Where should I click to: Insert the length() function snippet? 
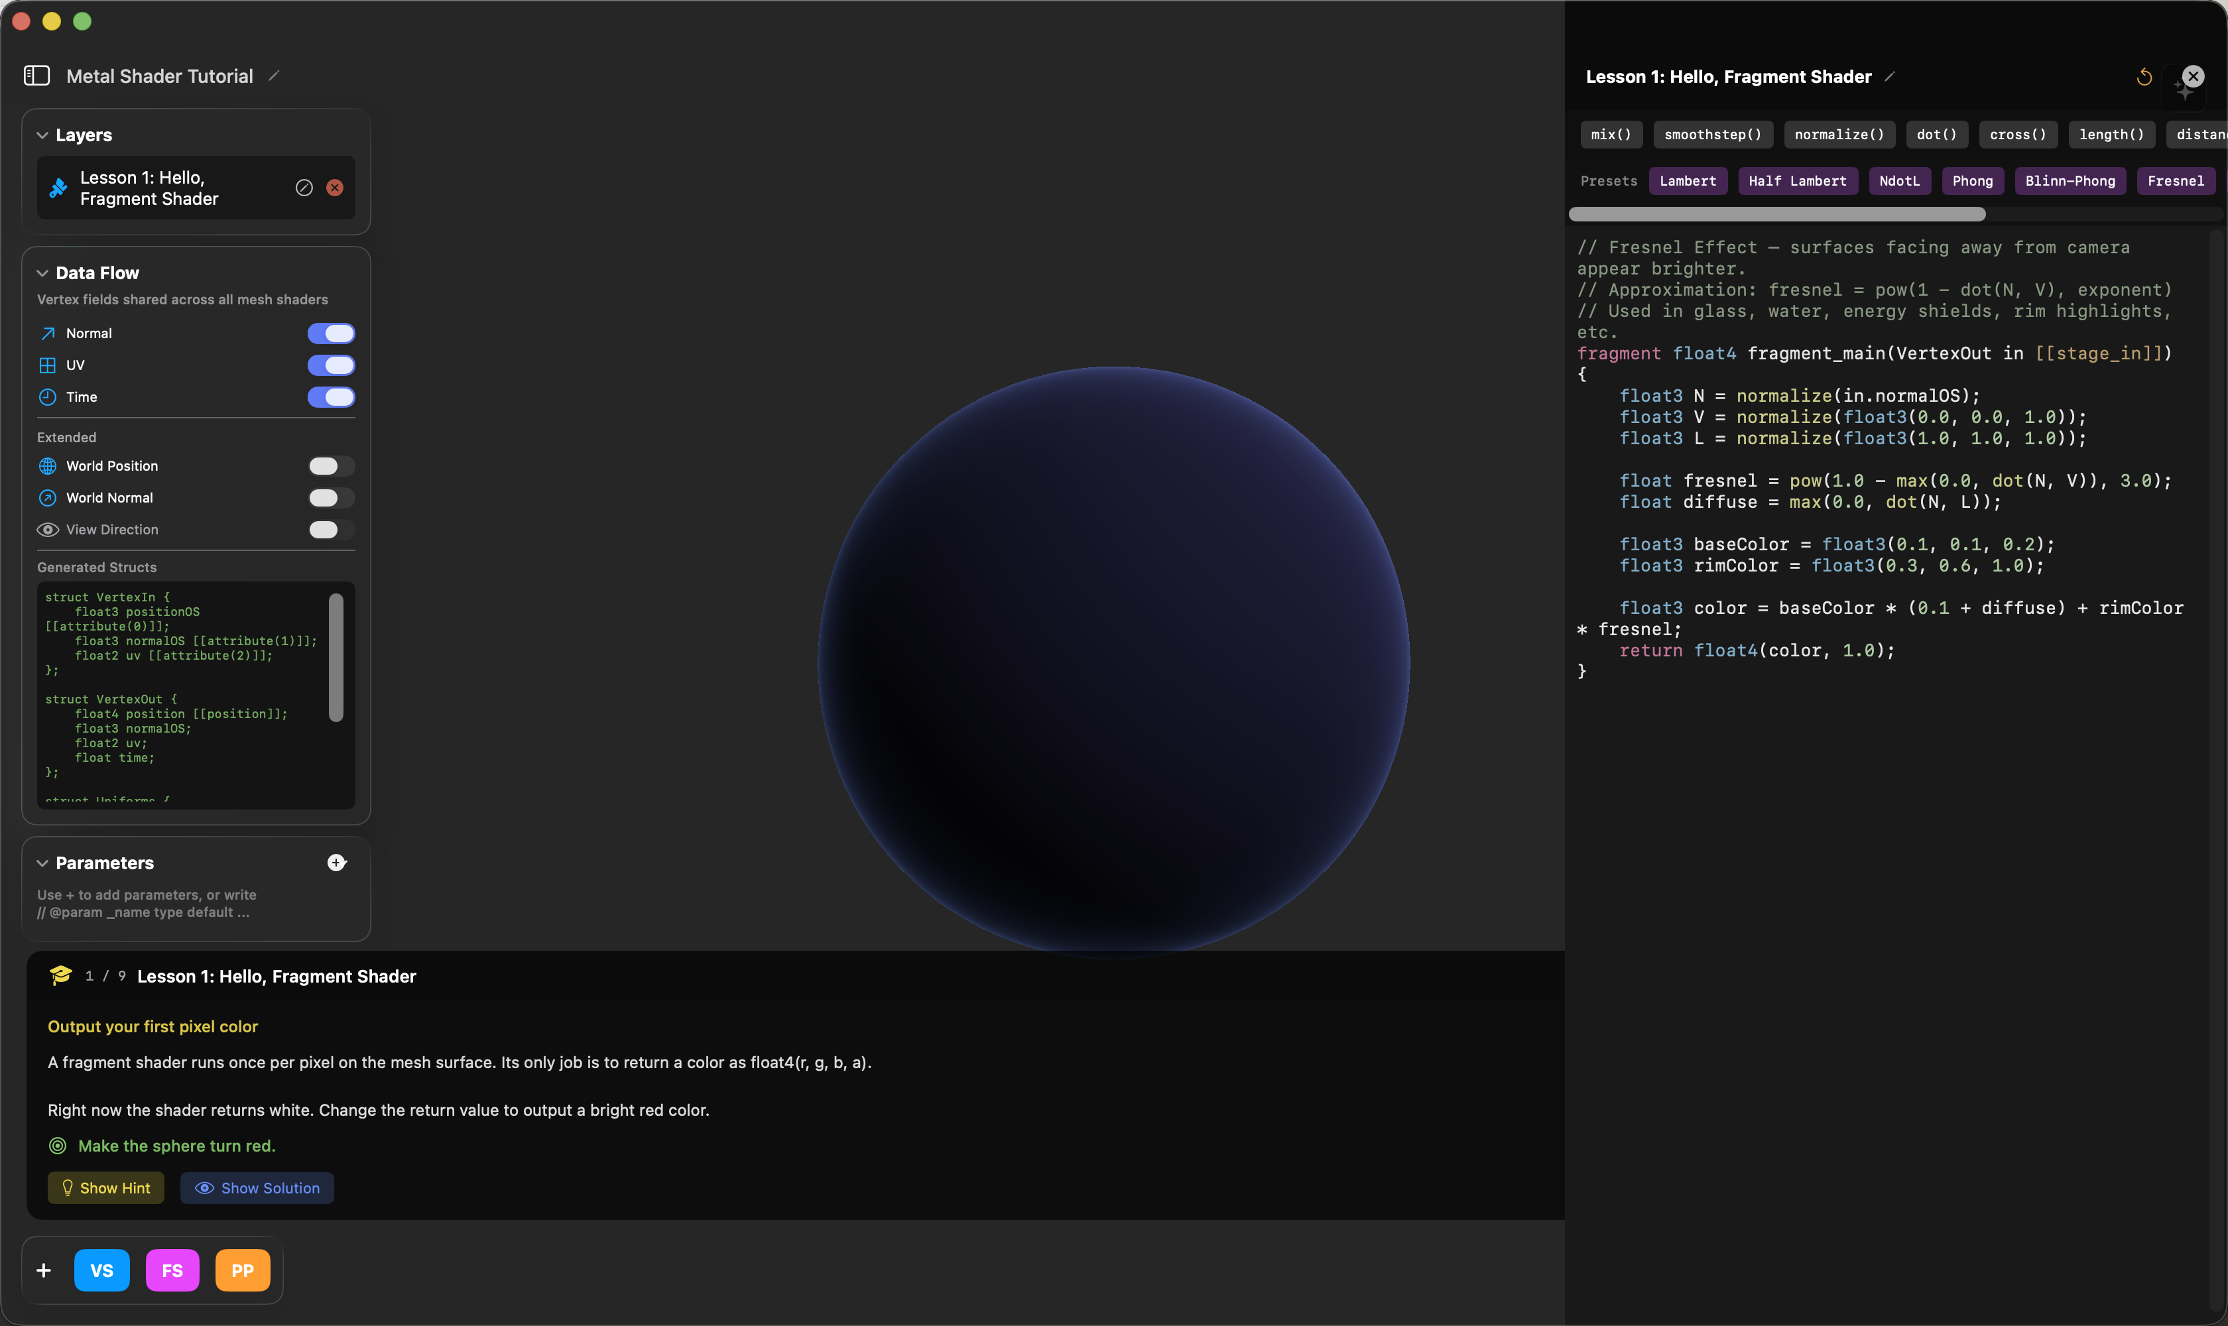pos(2112,135)
